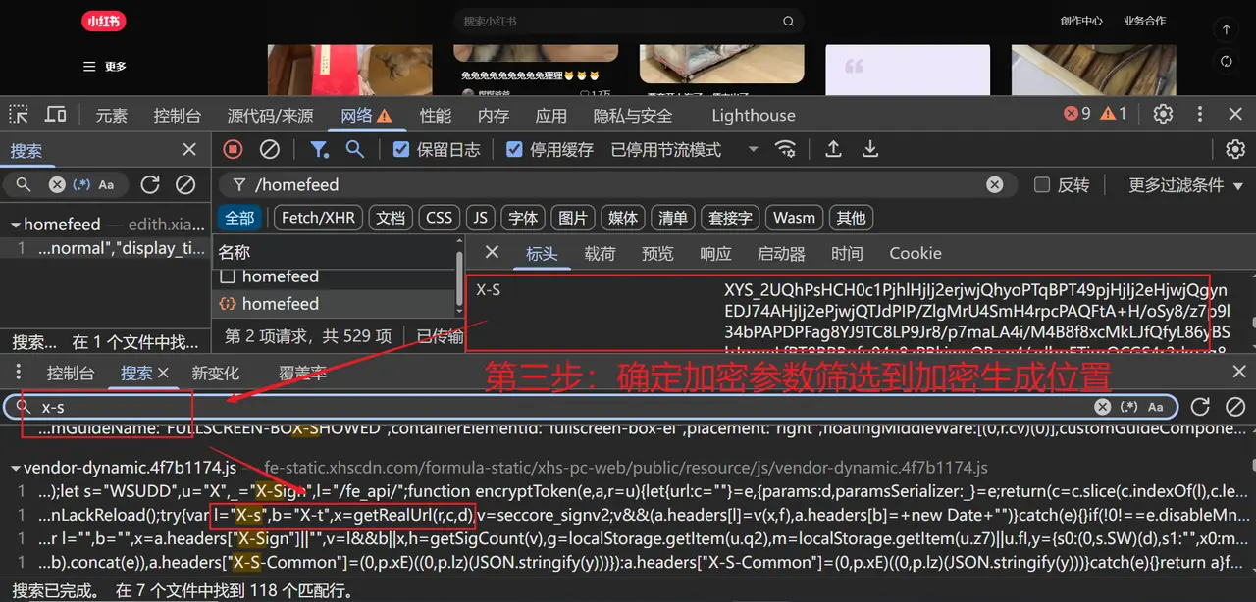Viewport: 1256px width, 602px height.
Task: Stop network recording with the red record button
Action: coord(235,148)
